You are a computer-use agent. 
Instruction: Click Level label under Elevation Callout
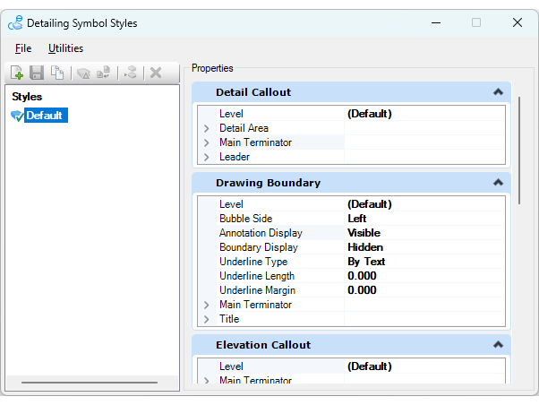(x=231, y=366)
